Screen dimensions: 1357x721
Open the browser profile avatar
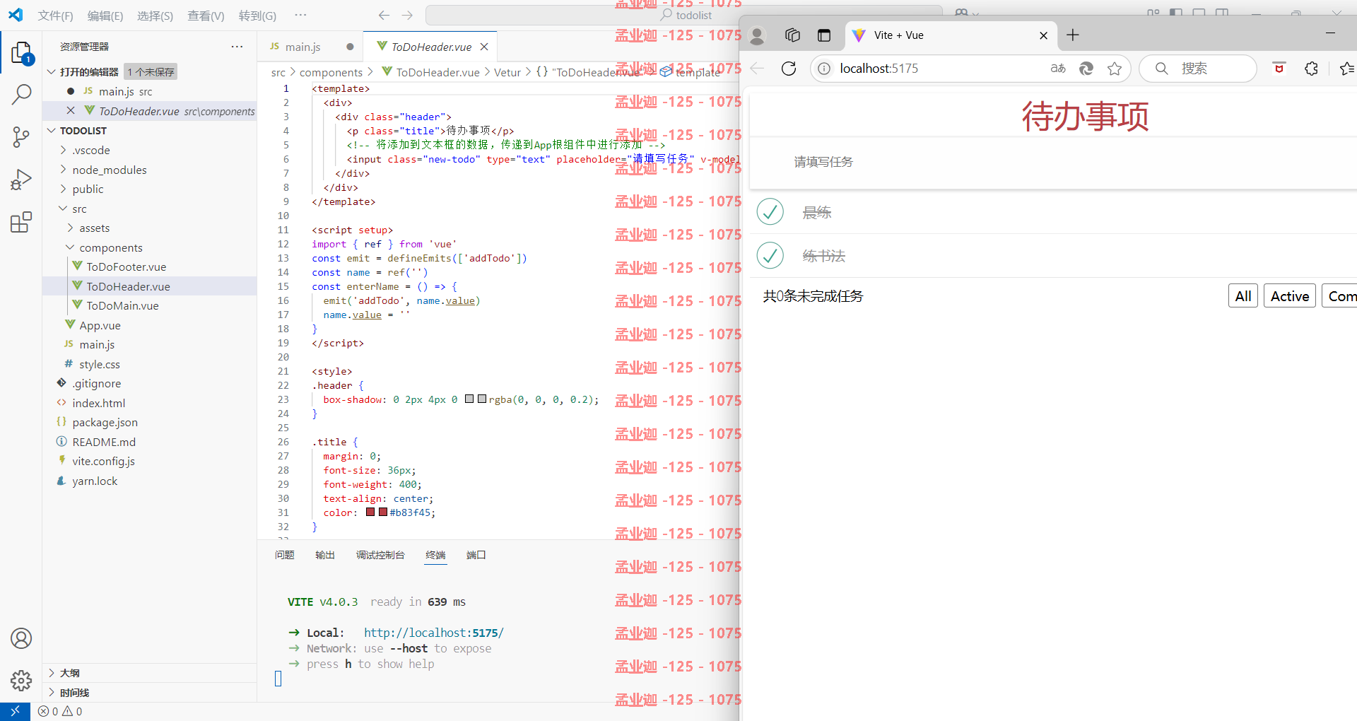coord(757,35)
